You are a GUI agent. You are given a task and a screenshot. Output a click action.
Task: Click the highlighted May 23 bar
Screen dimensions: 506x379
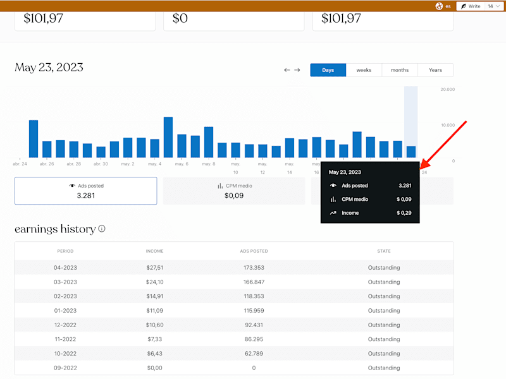click(410, 152)
